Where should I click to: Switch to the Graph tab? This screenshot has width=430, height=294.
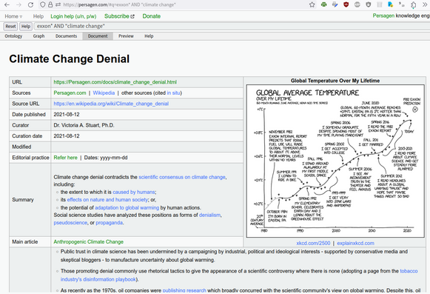coord(38,36)
